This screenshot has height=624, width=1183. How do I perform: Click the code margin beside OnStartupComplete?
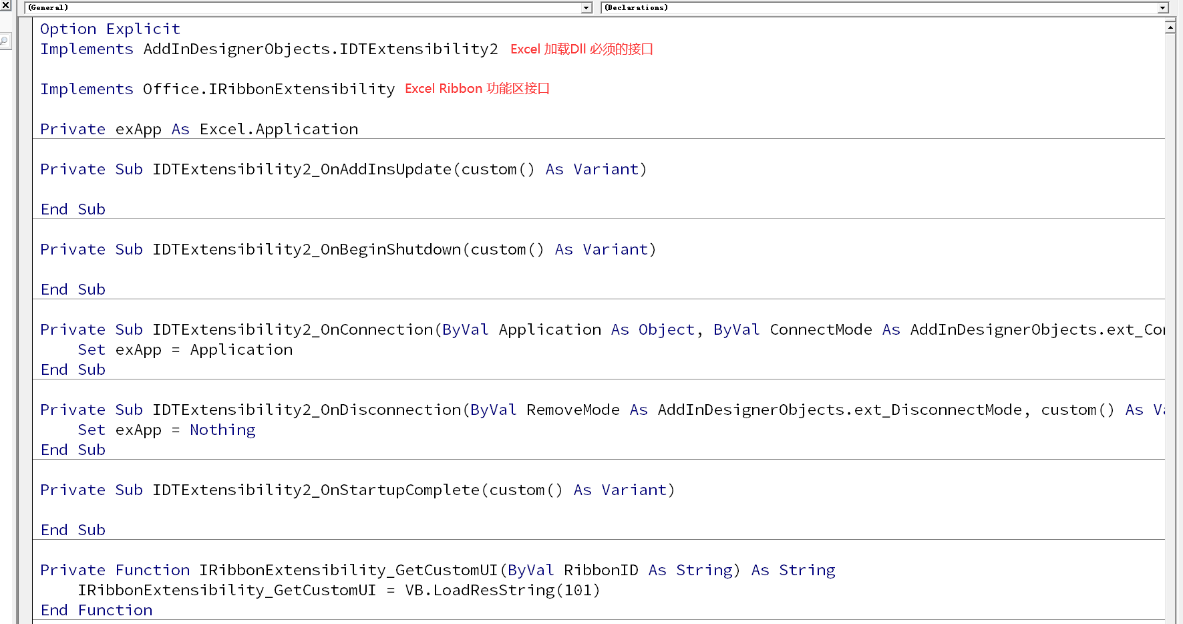click(x=27, y=490)
